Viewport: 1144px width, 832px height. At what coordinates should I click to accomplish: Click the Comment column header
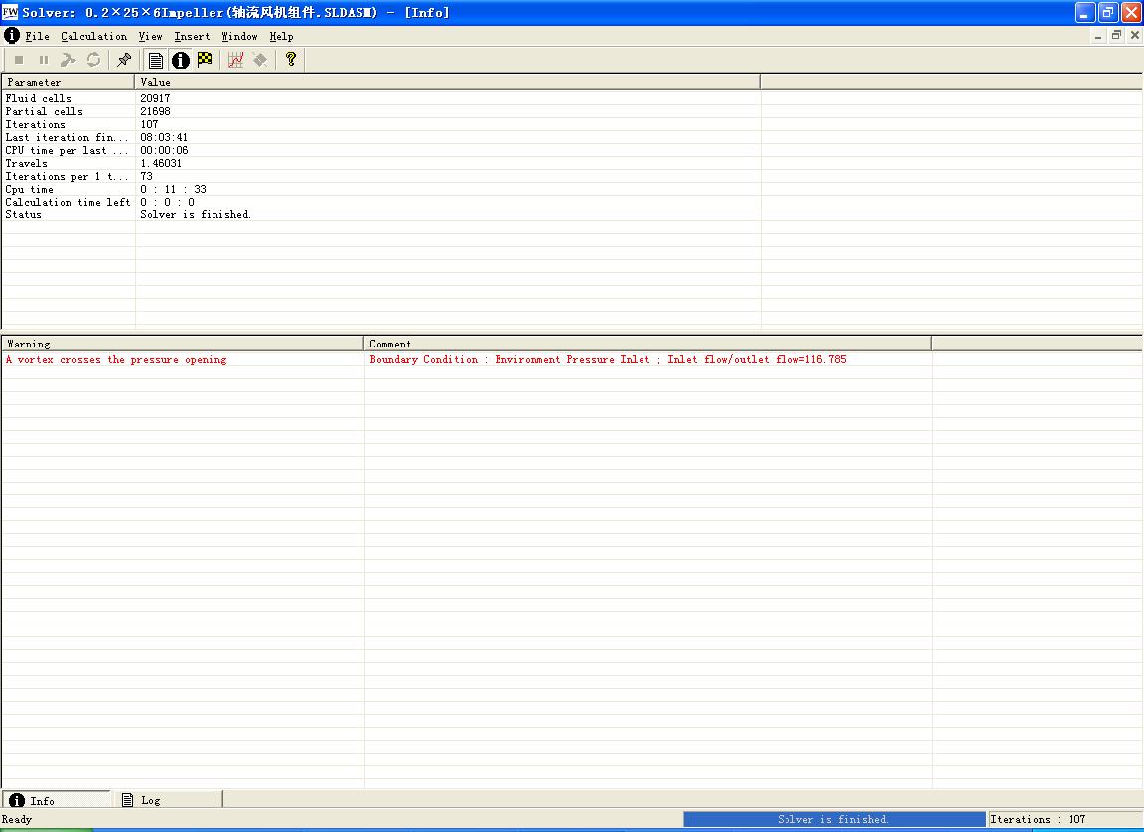647,344
